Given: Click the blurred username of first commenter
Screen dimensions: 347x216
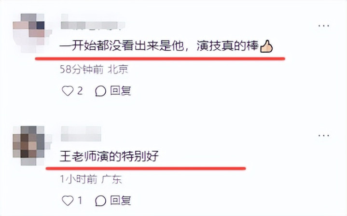Looking at the screenshot, I should point(93,22).
